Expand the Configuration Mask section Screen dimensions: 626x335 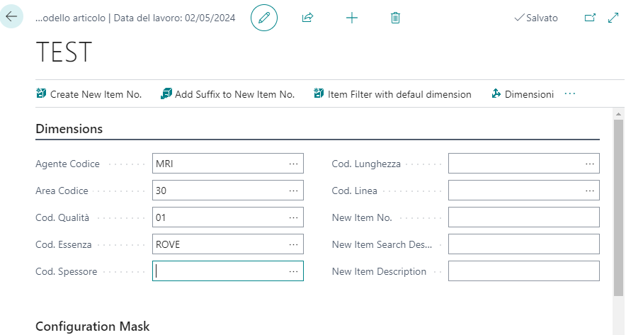click(93, 327)
